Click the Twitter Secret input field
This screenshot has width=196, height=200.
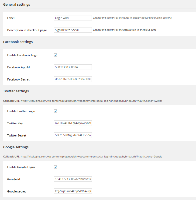pos(73,135)
